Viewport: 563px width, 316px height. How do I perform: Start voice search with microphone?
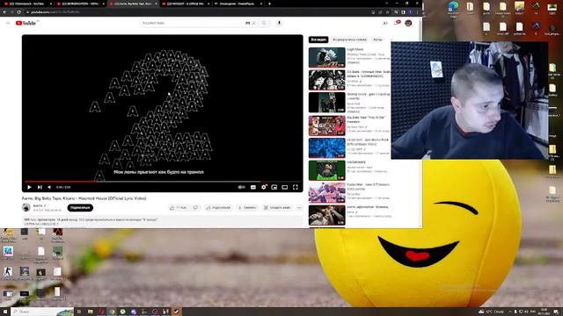[x=279, y=23]
